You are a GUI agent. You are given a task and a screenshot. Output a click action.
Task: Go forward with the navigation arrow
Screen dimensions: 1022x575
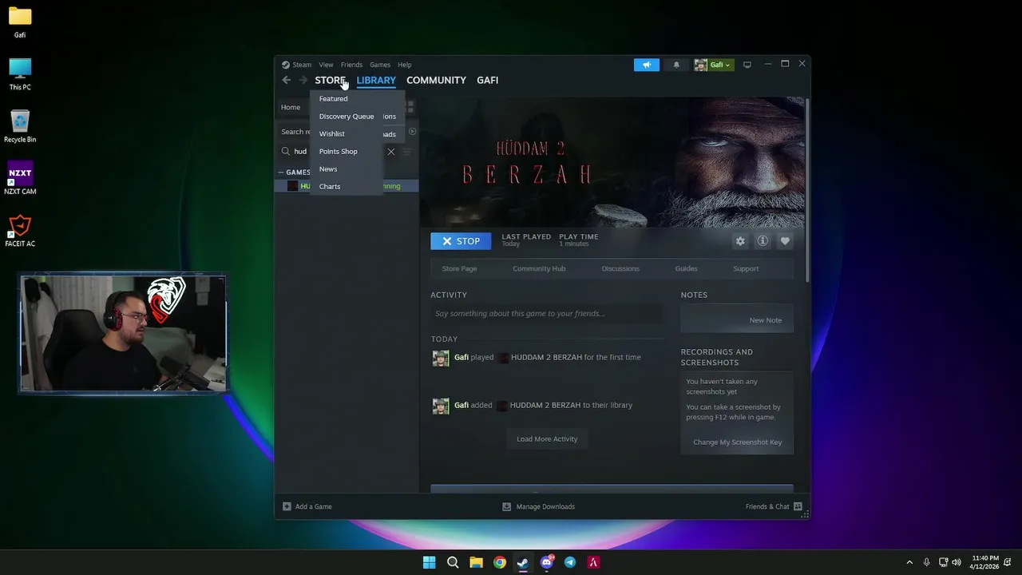303,80
